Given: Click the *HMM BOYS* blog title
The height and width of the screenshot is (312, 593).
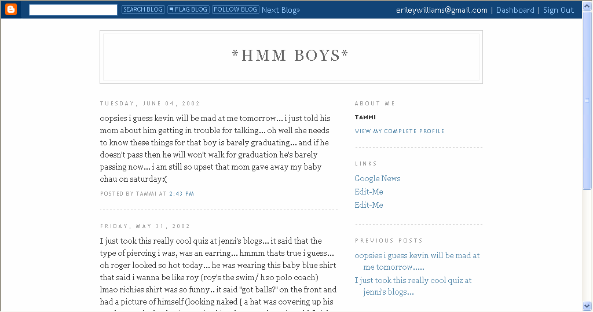Looking at the screenshot, I should point(290,56).
